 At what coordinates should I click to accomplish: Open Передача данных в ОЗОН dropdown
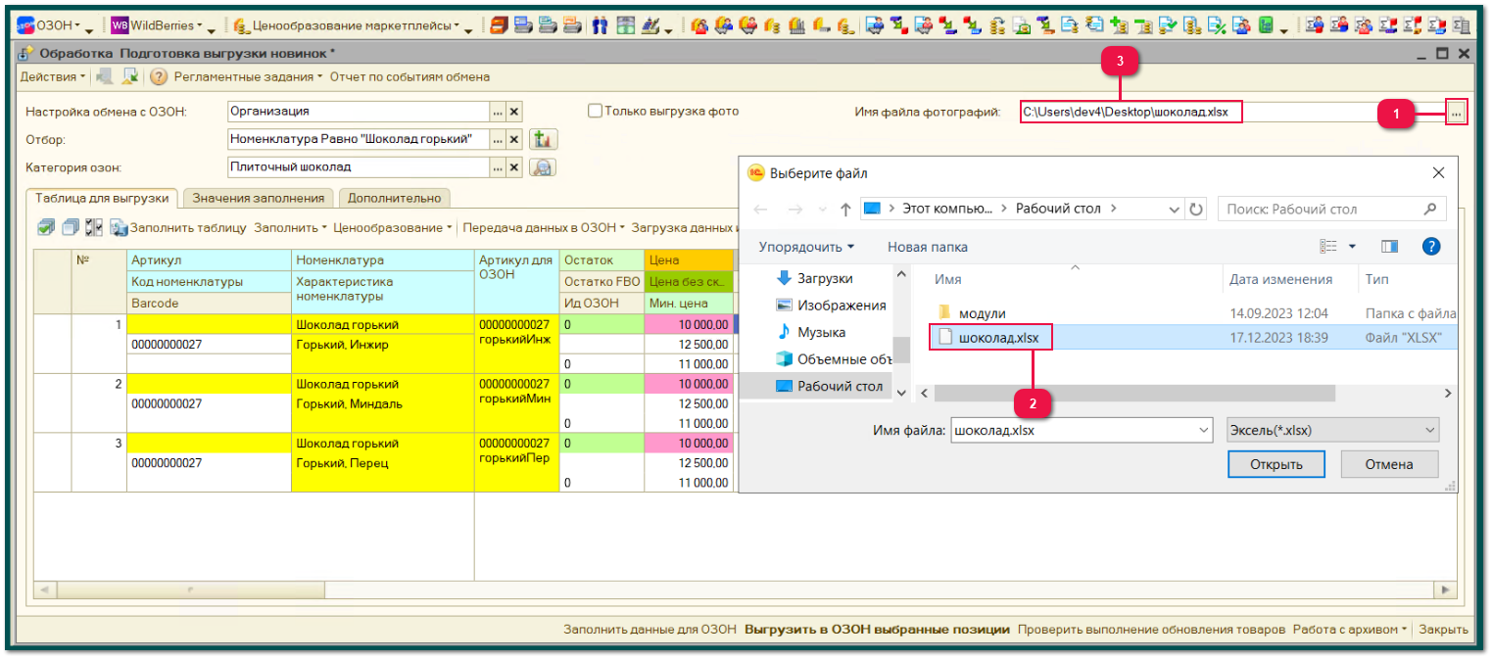click(545, 228)
